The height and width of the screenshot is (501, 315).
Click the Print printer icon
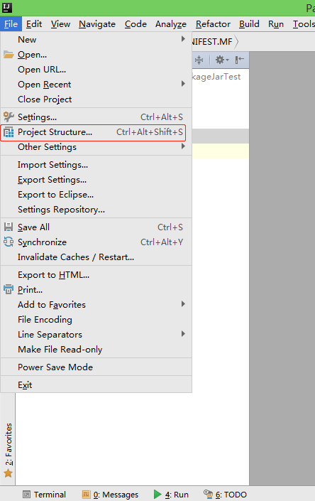(x=9, y=289)
